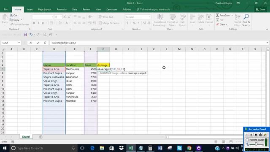Open the Windows Start menu
The image size is (270, 152).
click(x=5, y=148)
